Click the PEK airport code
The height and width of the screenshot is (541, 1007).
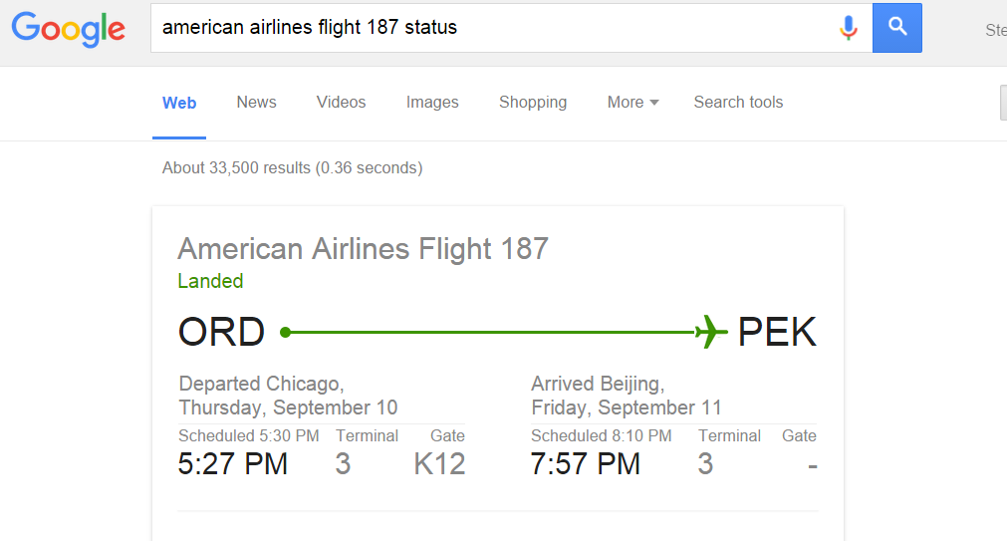777,332
